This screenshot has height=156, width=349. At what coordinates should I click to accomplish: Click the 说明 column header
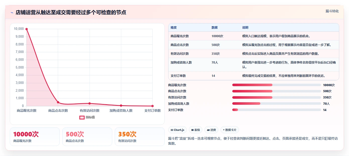(x=245, y=28)
